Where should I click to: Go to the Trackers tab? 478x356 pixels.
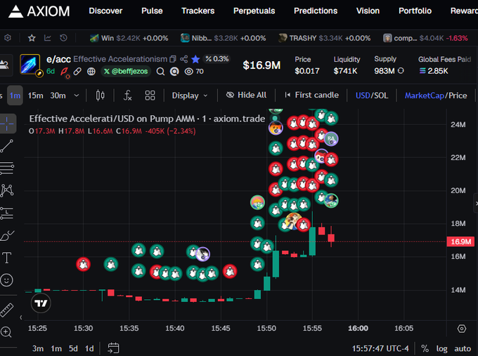click(198, 11)
